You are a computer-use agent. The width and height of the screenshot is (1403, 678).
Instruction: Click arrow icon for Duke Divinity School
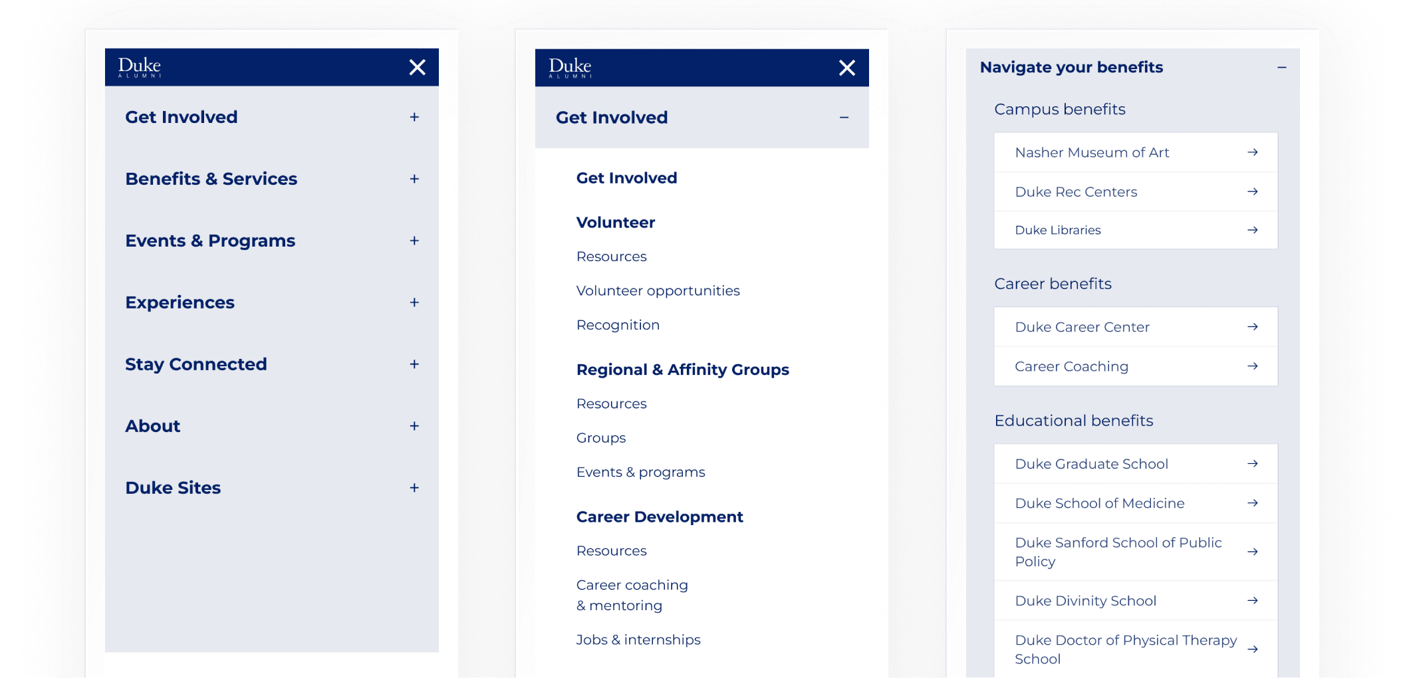click(1253, 600)
